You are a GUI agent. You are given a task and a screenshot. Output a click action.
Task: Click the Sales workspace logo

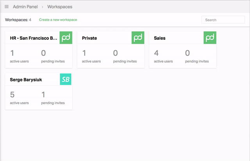210,38
